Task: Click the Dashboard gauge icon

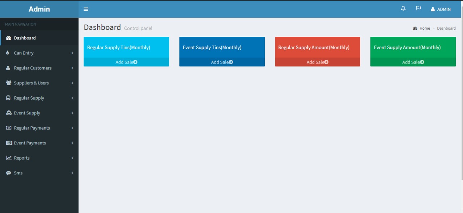Action: [8, 38]
